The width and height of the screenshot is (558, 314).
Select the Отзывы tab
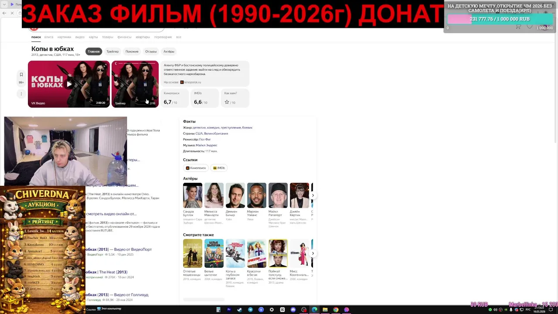pos(151,51)
